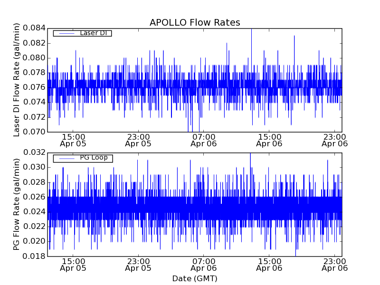Click the 0.028 y-axis tick label
The width and height of the screenshot is (380, 285).
(x=34, y=182)
